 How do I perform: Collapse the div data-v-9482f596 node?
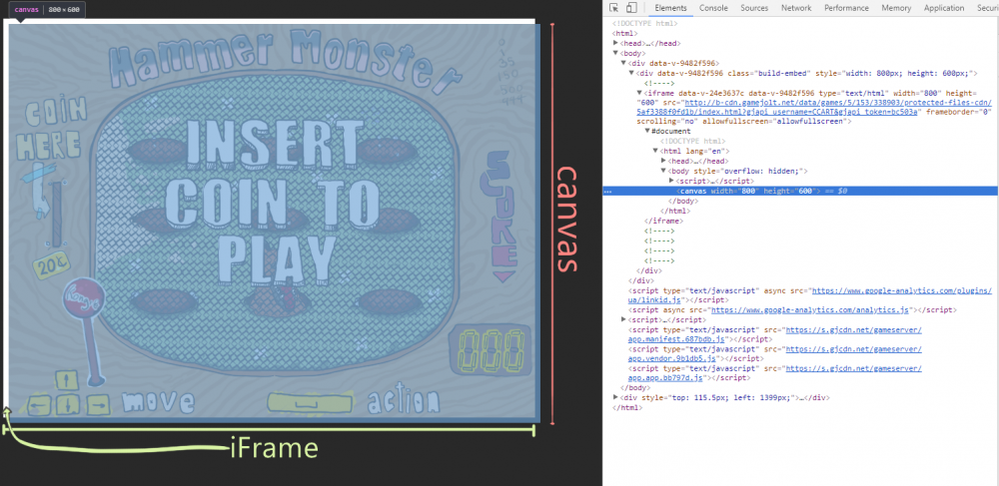point(623,64)
